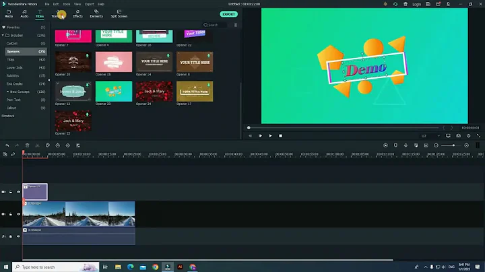This screenshot has height=272, width=485.
Task: Toggle the grid view icon beside search
Action: (235, 25)
